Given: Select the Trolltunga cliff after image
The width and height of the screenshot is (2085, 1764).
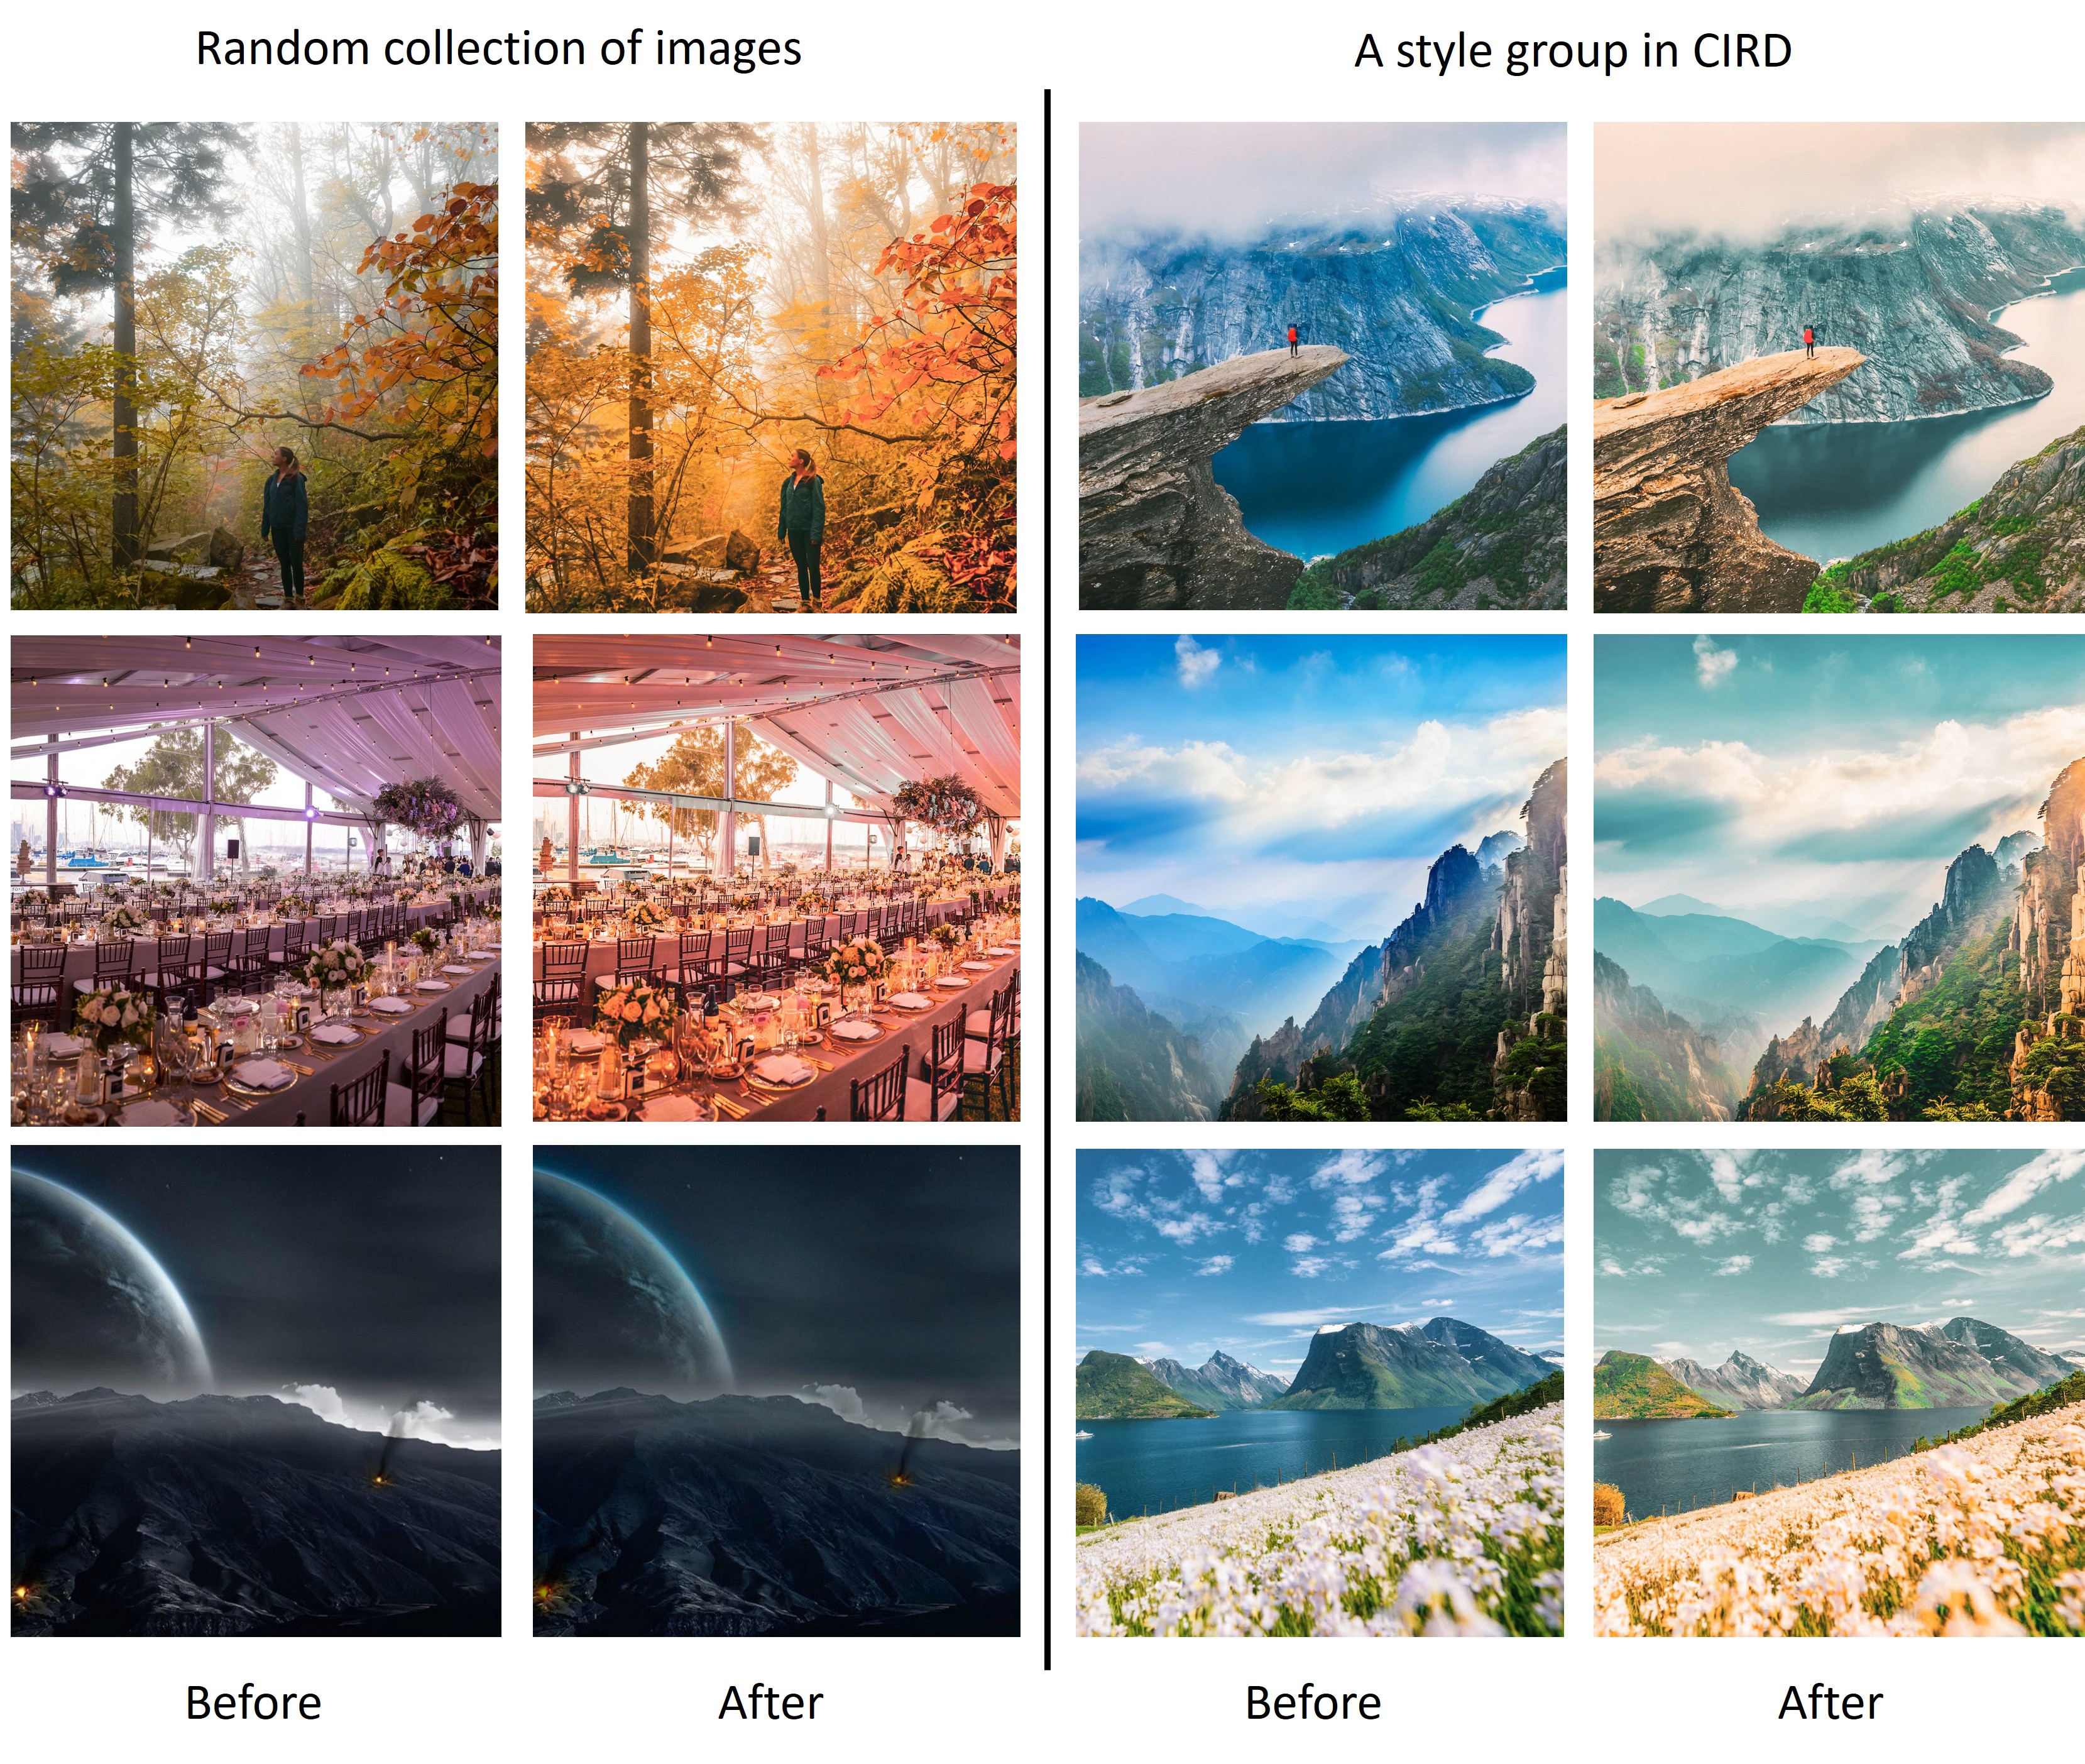Looking at the screenshot, I should (1839, 367).
